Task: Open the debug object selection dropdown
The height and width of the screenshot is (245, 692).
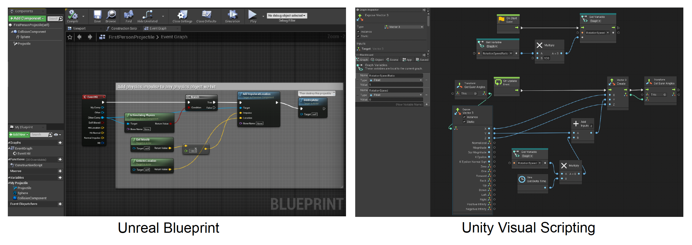Action: [x=287, y=16]
